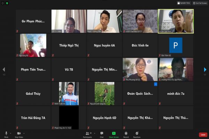
Task: Stop Video camera toggle
Action: (x=19, y=133)
